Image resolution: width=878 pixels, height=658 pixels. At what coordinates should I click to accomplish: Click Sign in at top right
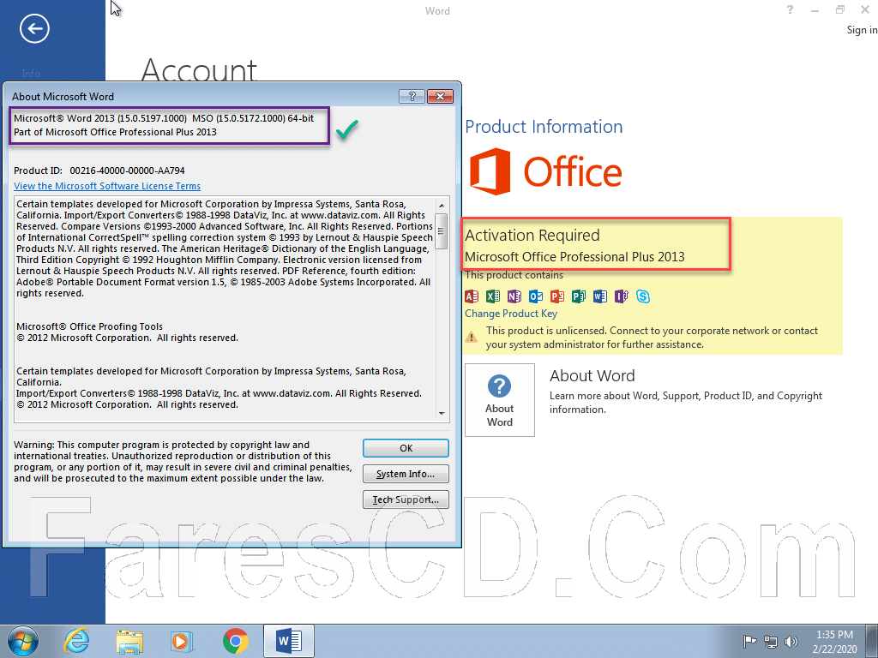click(862, 30)
